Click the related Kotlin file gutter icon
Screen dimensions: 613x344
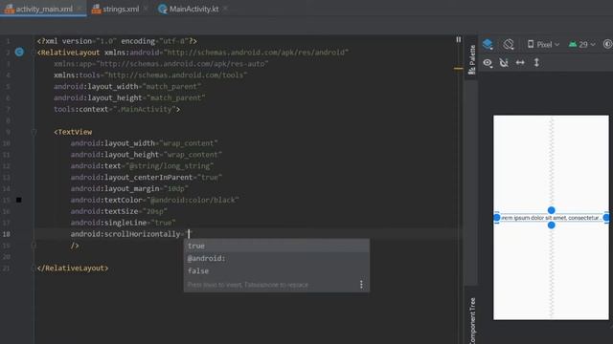pos(19,52)
